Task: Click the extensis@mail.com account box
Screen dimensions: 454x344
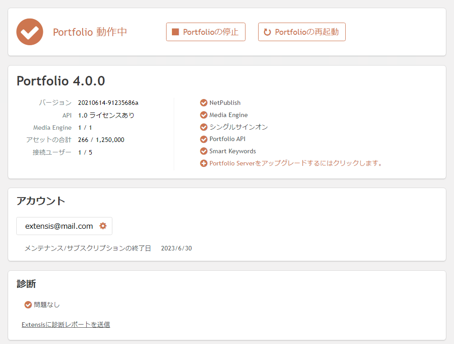Action: (x=64, y=226)
